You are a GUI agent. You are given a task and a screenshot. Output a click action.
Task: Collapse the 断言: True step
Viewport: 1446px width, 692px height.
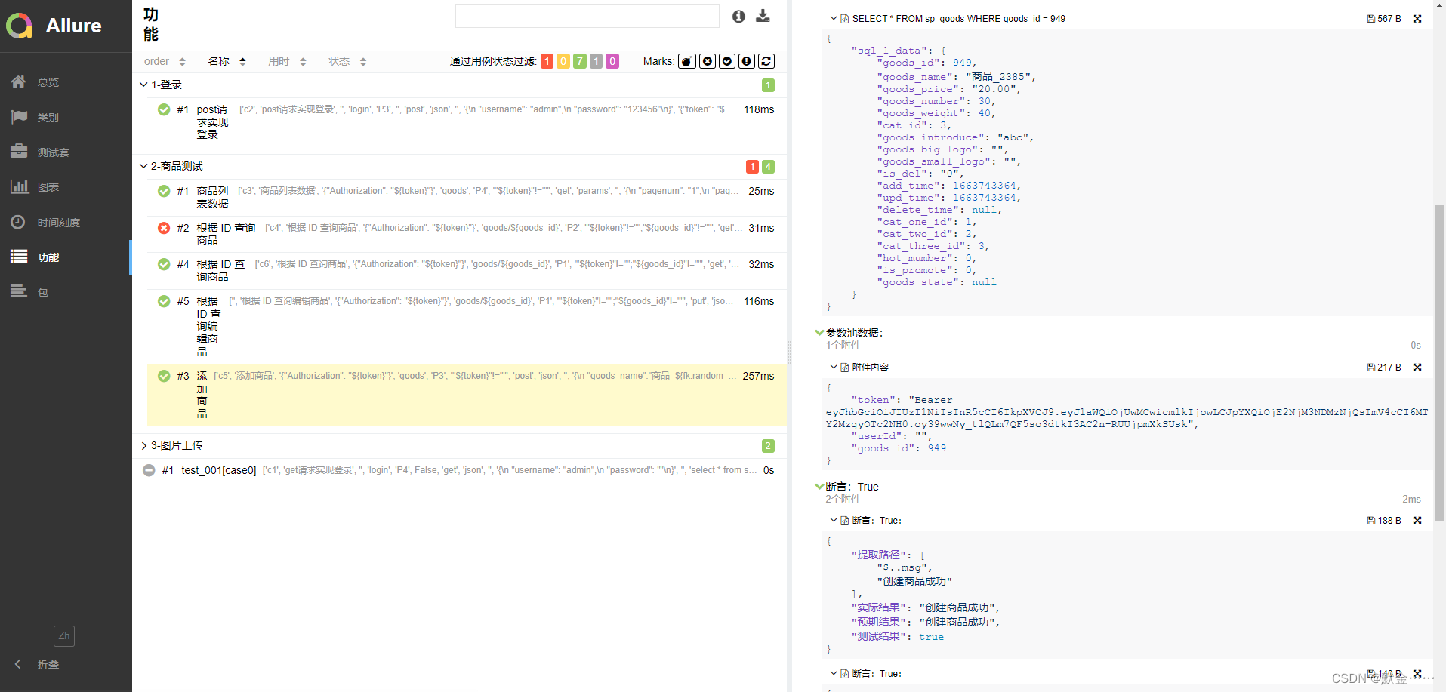(x=820, y=487)
